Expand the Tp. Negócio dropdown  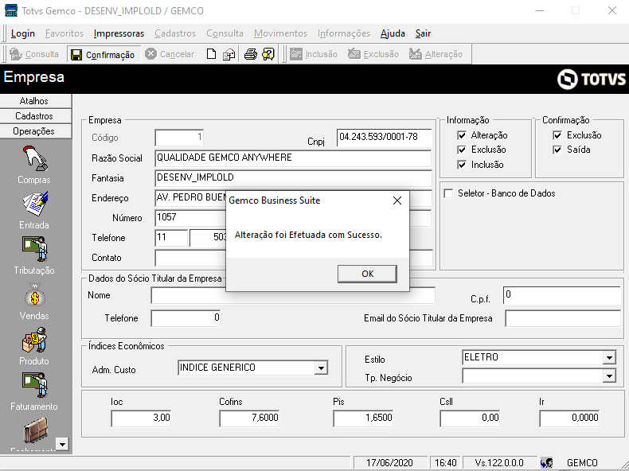[x=609, y=376]
